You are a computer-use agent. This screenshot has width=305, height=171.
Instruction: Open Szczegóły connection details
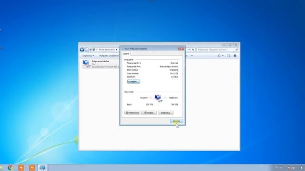click(133, 82)
